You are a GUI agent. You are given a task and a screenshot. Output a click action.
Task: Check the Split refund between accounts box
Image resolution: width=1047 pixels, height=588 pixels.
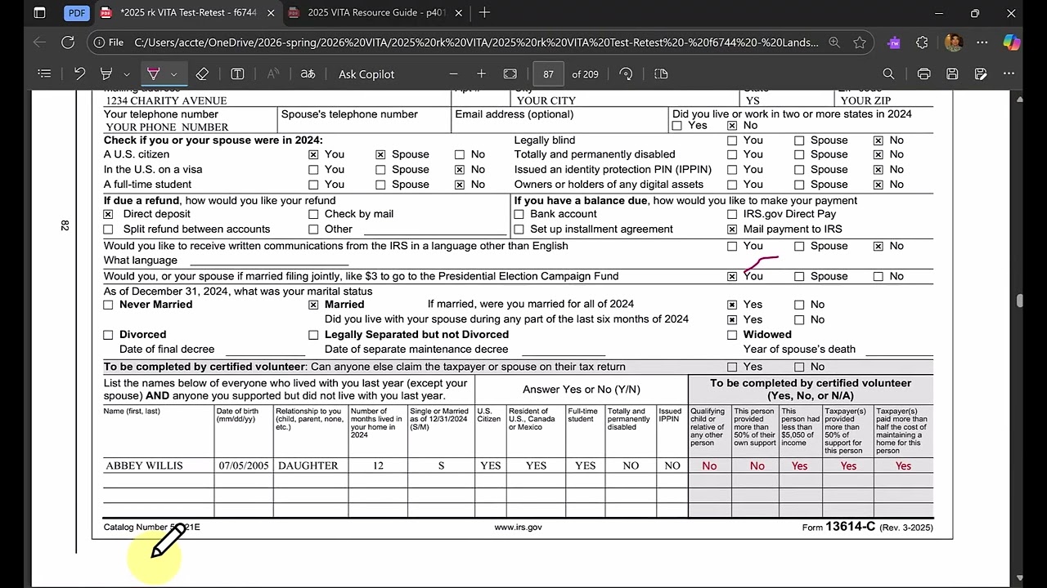[x=108, y=229]
